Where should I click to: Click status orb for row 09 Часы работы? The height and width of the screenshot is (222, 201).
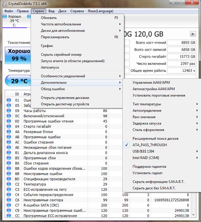pos(9,111)
